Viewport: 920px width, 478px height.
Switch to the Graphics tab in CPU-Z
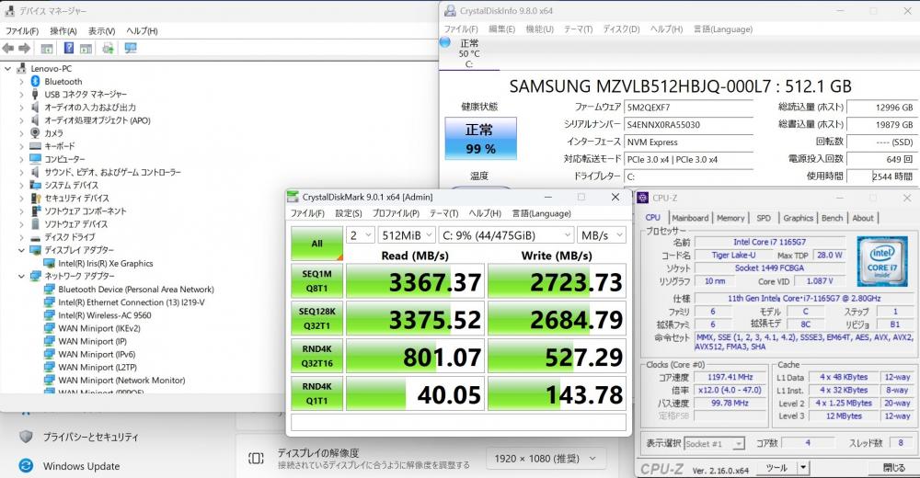(x=798, y=218)
